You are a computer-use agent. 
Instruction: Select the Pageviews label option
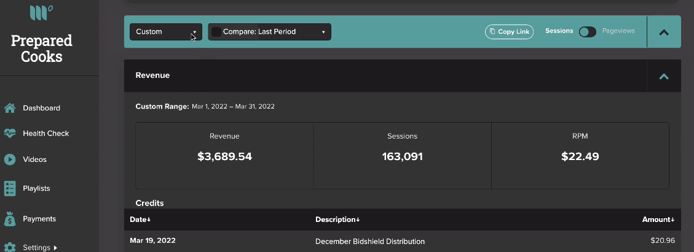(618, 31)
